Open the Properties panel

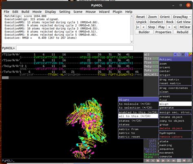tap(163, 32)
